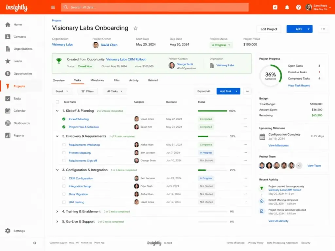Select the Tasks tab

77,80
